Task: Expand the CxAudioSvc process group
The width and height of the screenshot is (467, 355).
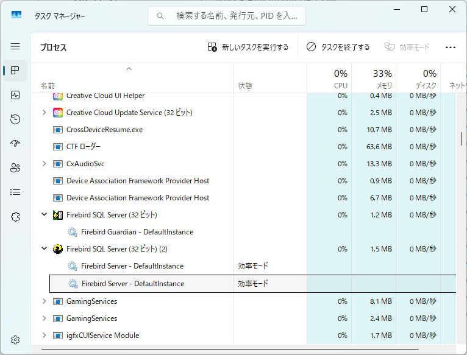Action: (44, 164)
